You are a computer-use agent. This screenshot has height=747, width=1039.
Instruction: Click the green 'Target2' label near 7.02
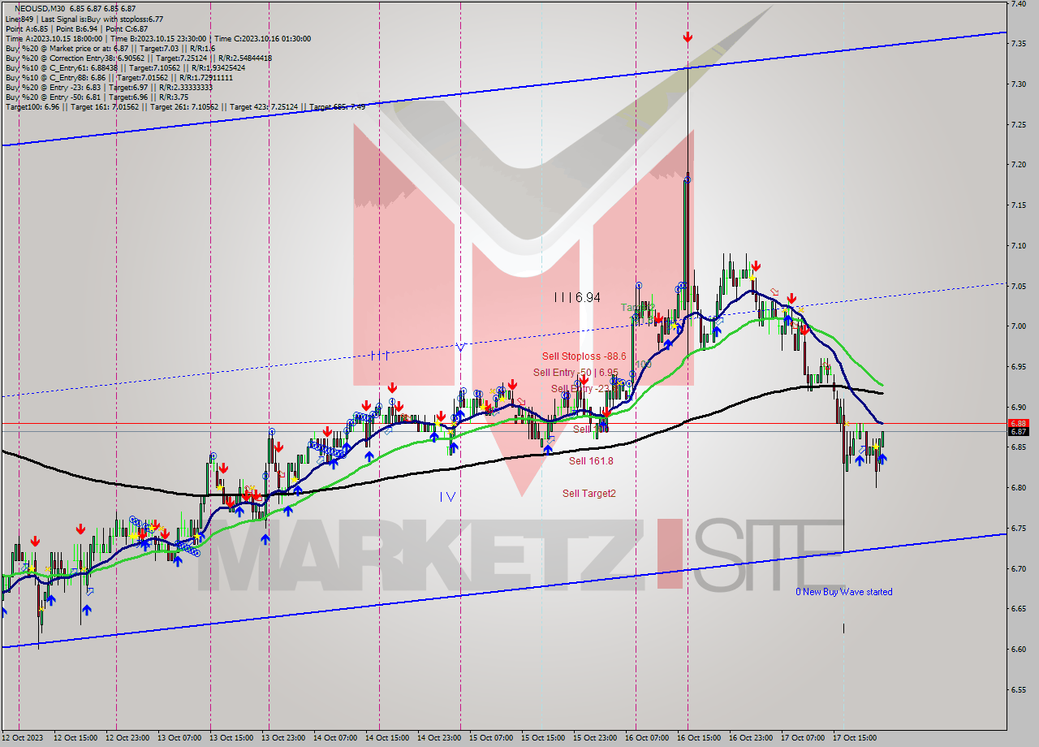tap(638, 308)
